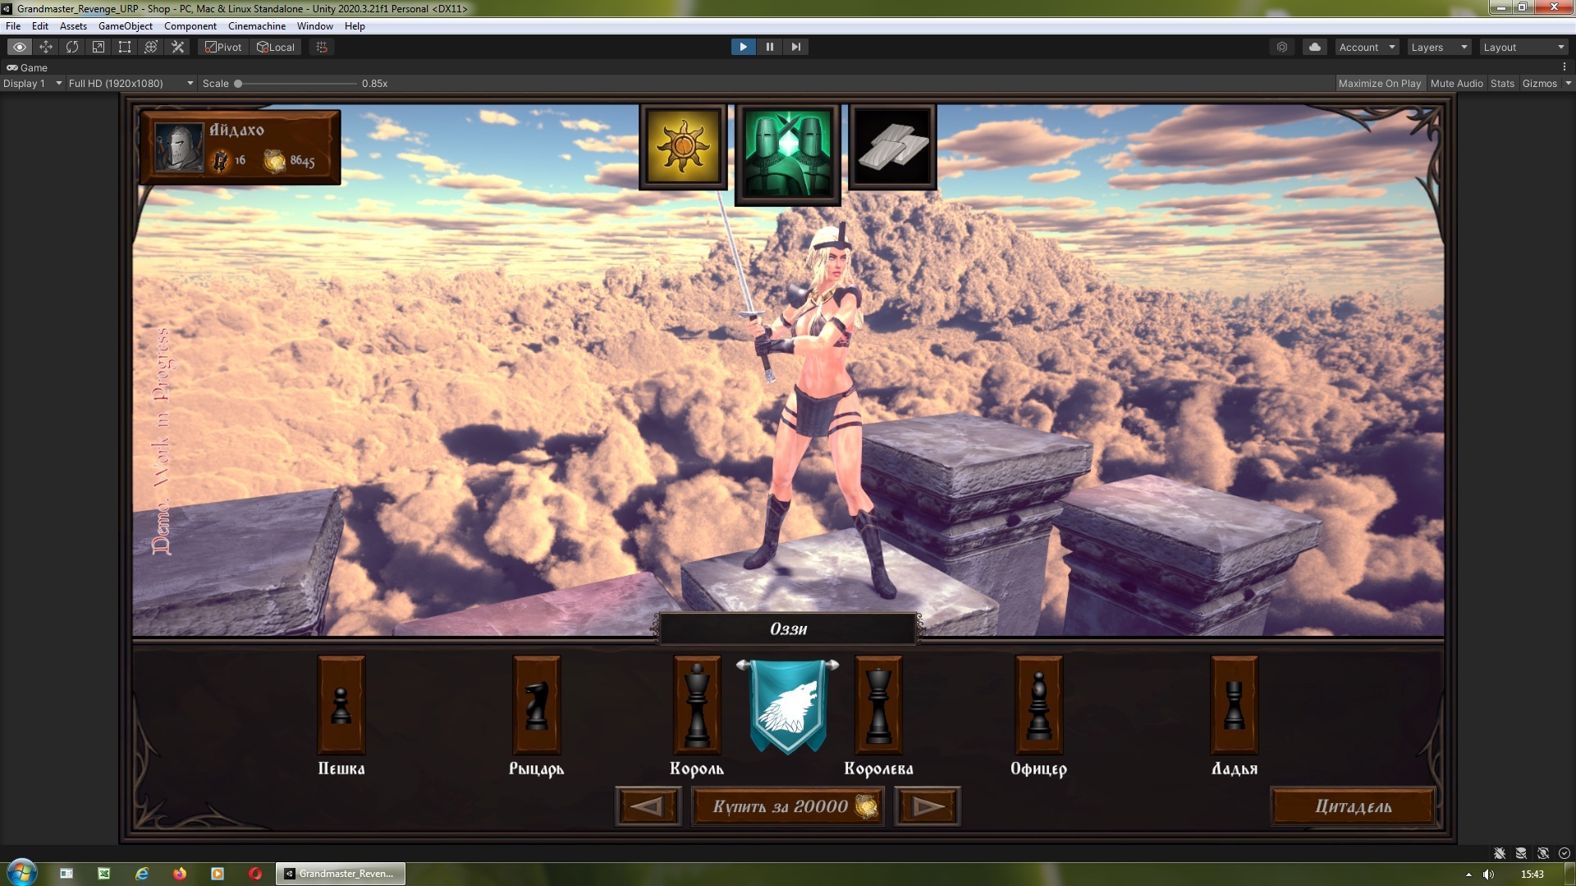The height and width of the screenshot is (886, 1576).
Task: Select the green armor/knight icon
Action: point(787,148)
